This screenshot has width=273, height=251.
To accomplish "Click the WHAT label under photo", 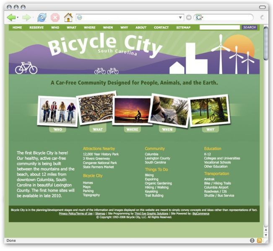I will pyautogui.click(x=98, y=129).
